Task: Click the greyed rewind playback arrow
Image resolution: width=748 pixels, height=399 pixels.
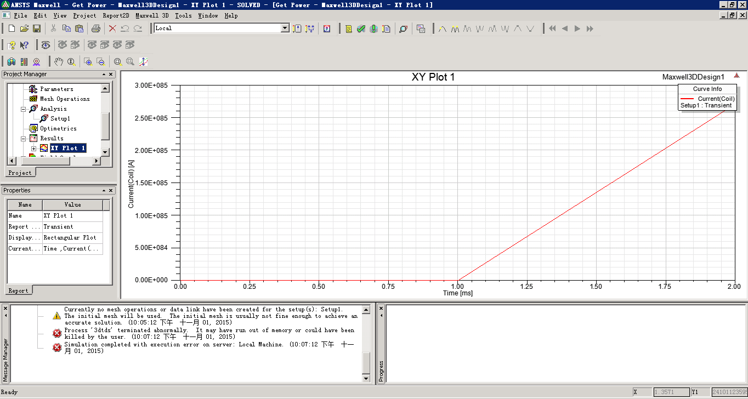Action: tap(552, 29)
